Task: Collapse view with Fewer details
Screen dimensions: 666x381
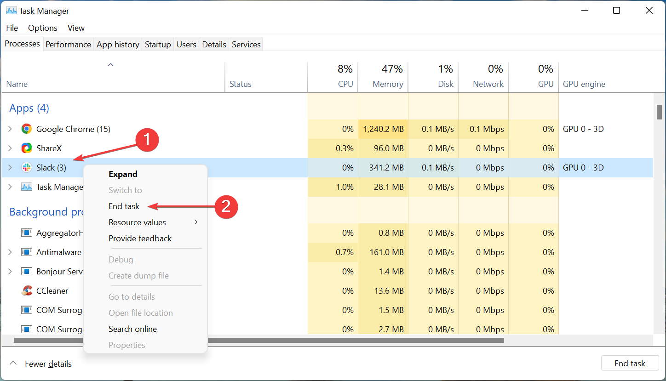Action: point(41,364)
